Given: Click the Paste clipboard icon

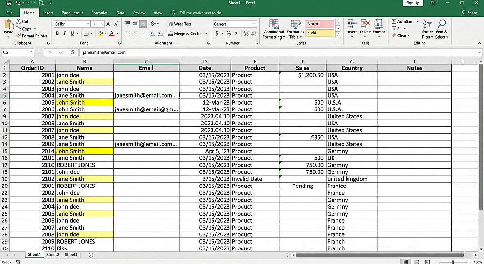Looking at the screenshot, I should point(9,24).
